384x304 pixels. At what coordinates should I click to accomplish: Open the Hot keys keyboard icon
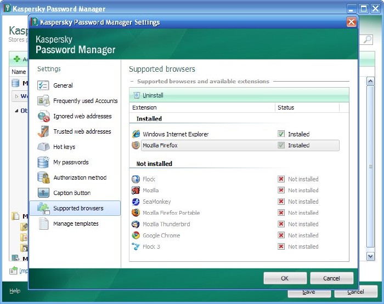pos(43,147)
